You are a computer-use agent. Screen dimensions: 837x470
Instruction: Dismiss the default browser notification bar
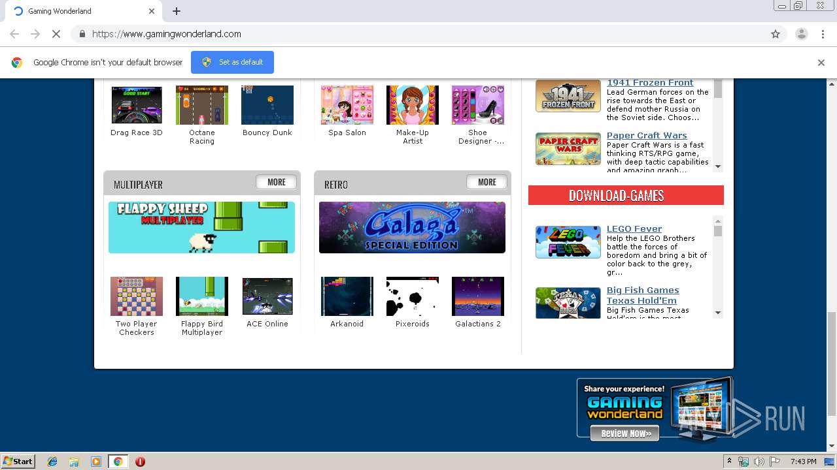click(821, 63)
